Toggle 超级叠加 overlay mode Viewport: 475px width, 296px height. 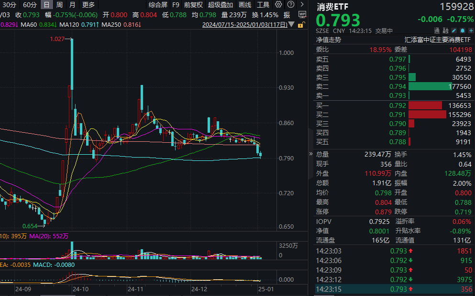[220, 5]
